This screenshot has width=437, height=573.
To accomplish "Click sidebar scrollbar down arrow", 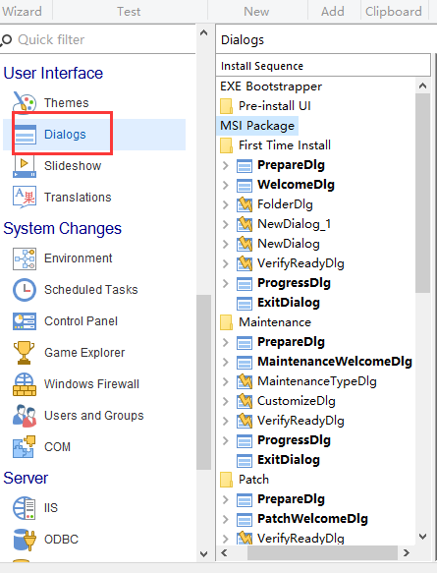I will (x=203, y=554).
